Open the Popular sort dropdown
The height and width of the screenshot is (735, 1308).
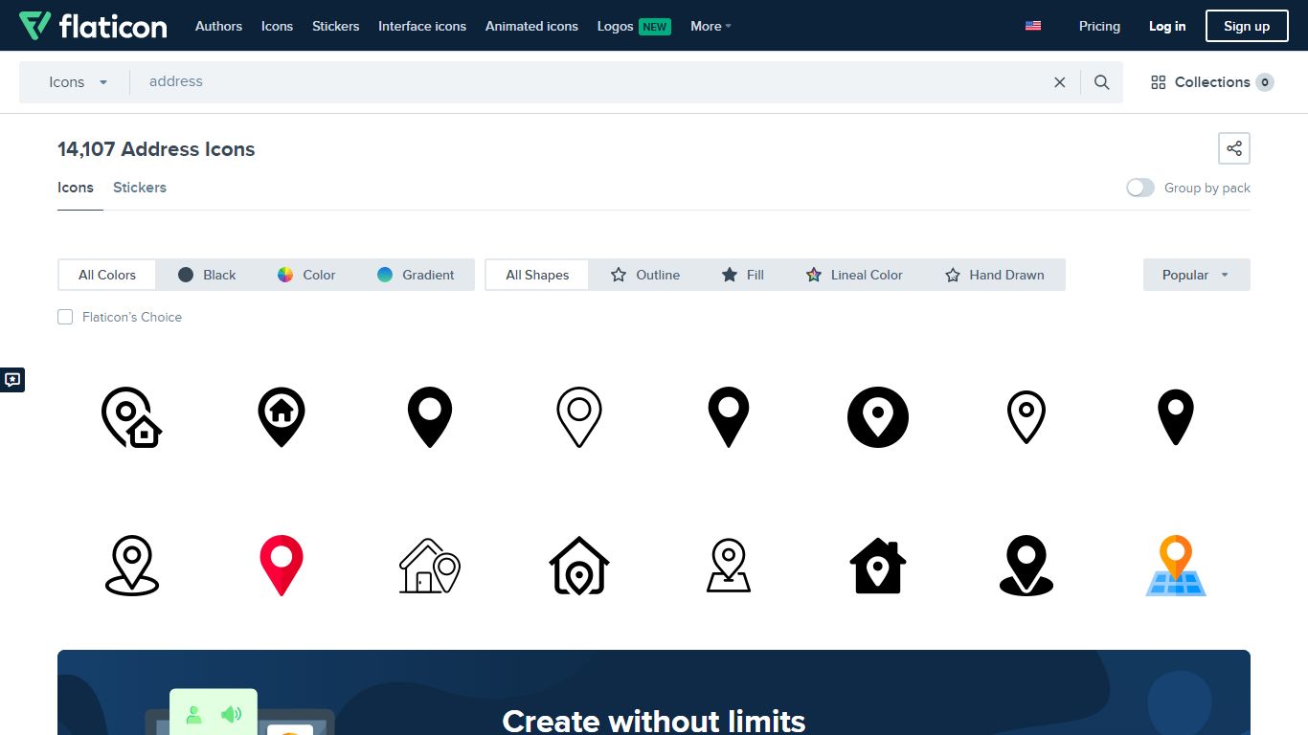pos(1197,275)
